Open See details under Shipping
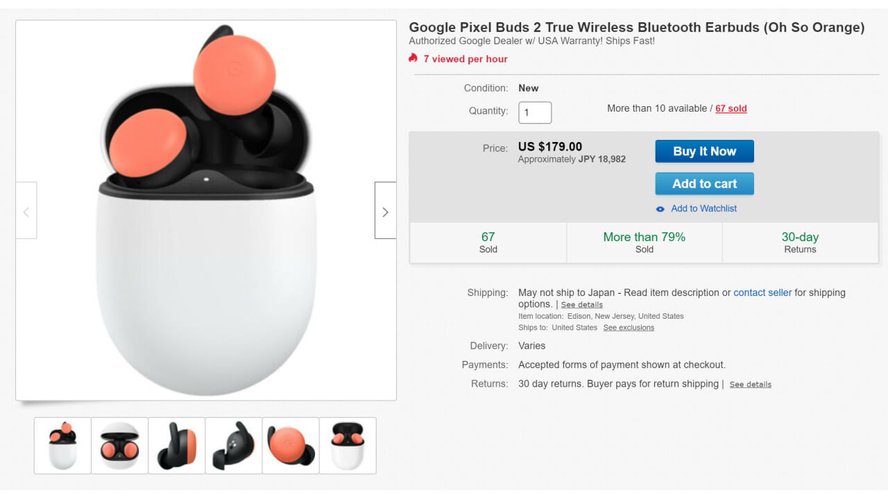Viewport: 888px width, 499px height. pos(581,305)
